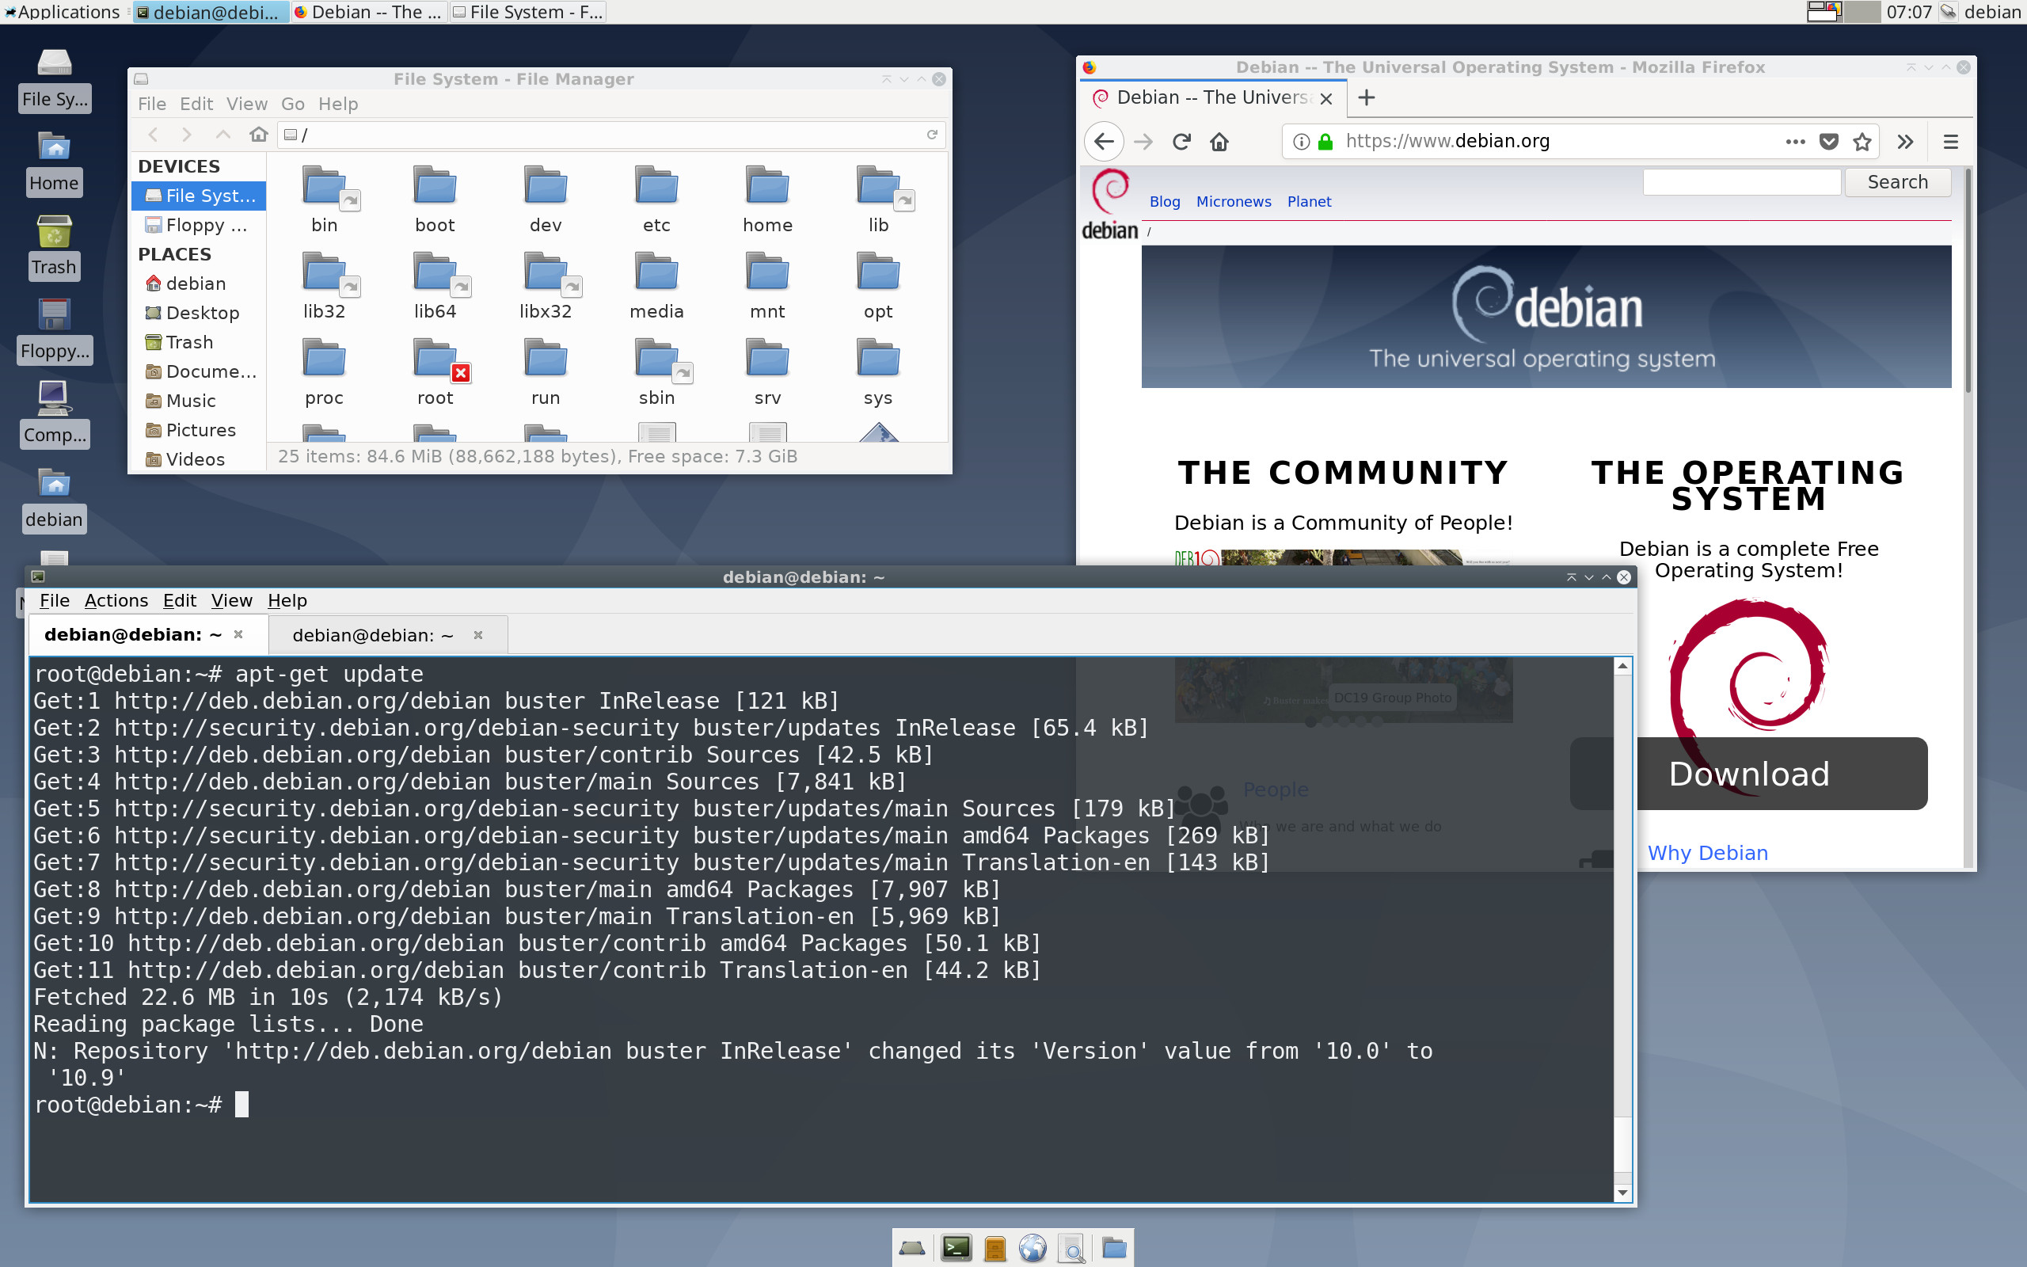Save the page to Pocket
Viewport: 2027px width, 1267px height.
pos(1829,142)
